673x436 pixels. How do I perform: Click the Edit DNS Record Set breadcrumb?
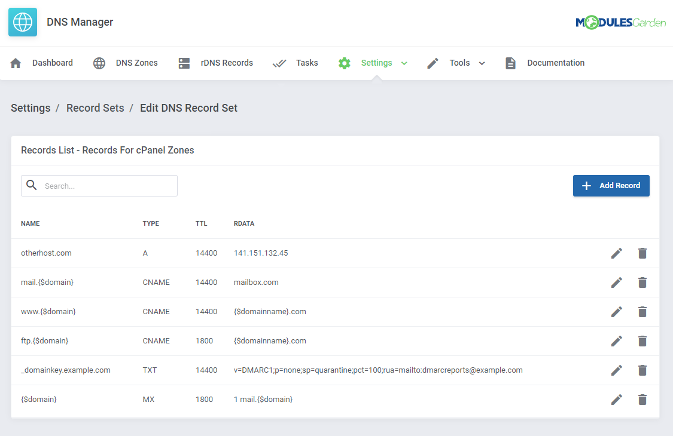point(188,108)
